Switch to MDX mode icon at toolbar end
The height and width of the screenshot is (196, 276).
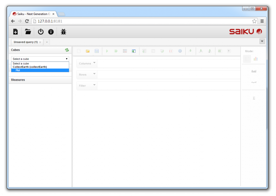tap(229, 51)
